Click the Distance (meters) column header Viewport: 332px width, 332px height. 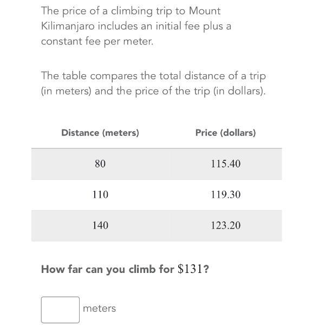click(100, 133)
